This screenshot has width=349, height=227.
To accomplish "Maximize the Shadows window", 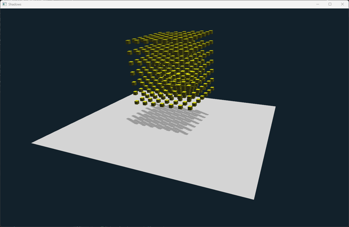I will 330,4.
